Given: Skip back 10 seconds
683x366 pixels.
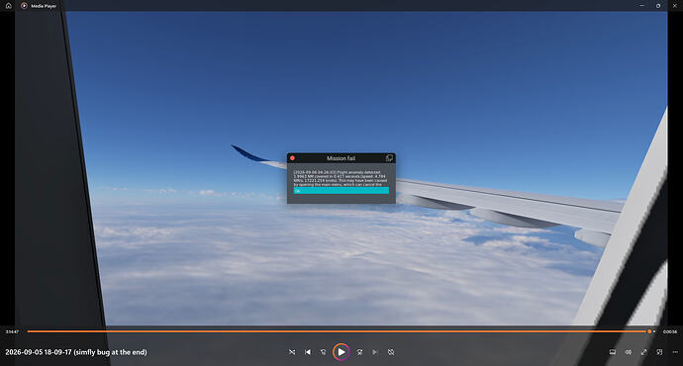Looking at the screenshot, I should point(324,352).
